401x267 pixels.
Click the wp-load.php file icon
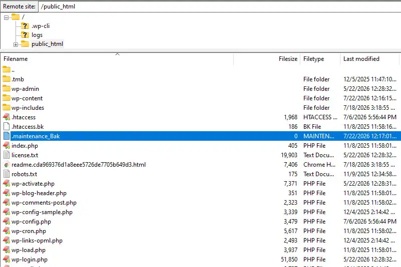tap(7, 250)
